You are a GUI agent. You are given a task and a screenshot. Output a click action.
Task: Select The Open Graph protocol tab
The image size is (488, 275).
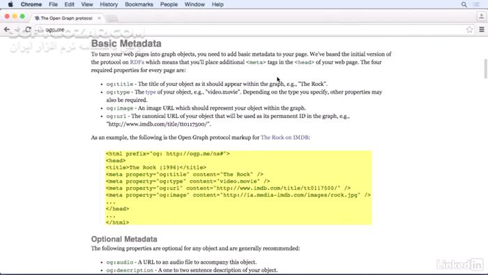pos(66,18)
